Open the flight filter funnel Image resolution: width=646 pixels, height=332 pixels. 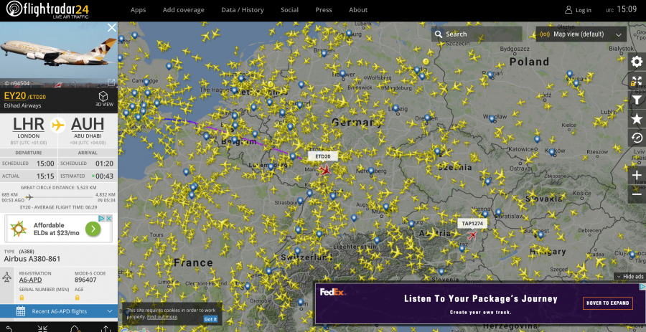point(637,100)
